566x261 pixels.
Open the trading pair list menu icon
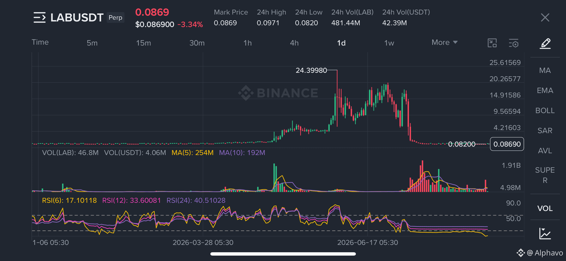pyautogui.click(x=39, y=18)
